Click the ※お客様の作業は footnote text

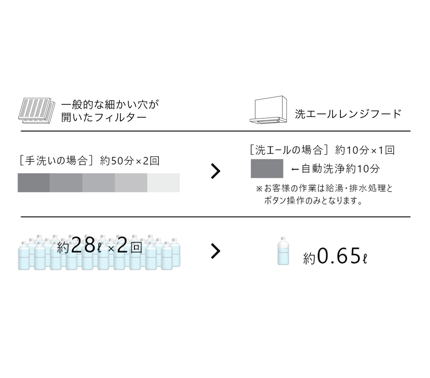coord(324,194)
